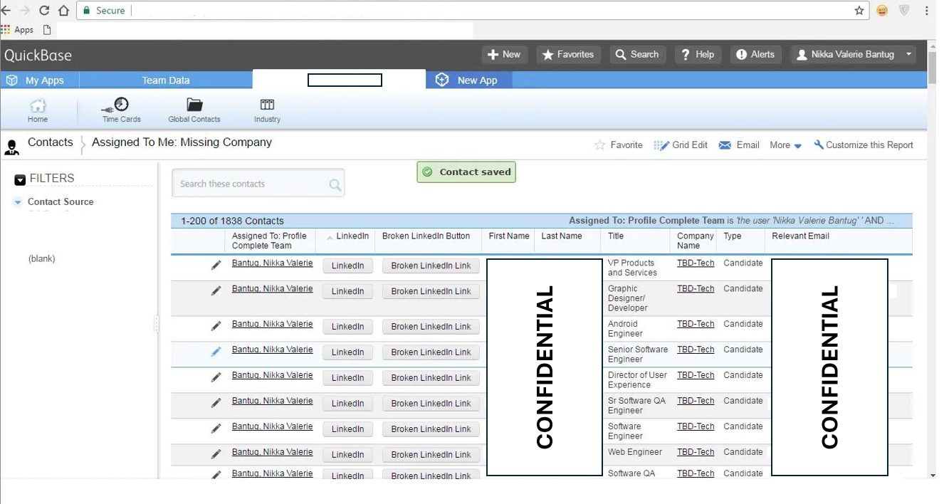
Task: Click the page vertical scrollbar
Action: 932,68
